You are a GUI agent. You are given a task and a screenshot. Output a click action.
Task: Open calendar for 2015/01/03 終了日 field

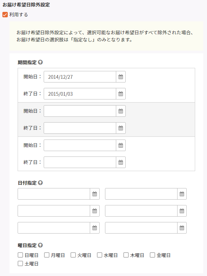click(x=121, y=94)
